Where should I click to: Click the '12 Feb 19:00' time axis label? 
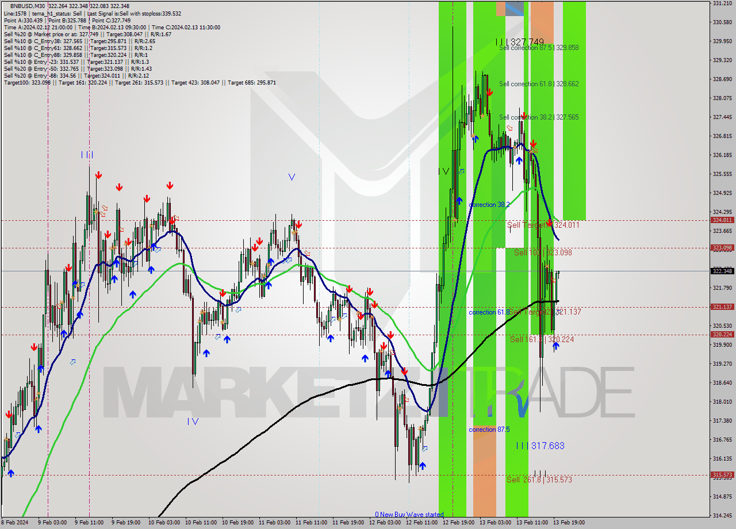pyautogui.click(x=458, y=523)
